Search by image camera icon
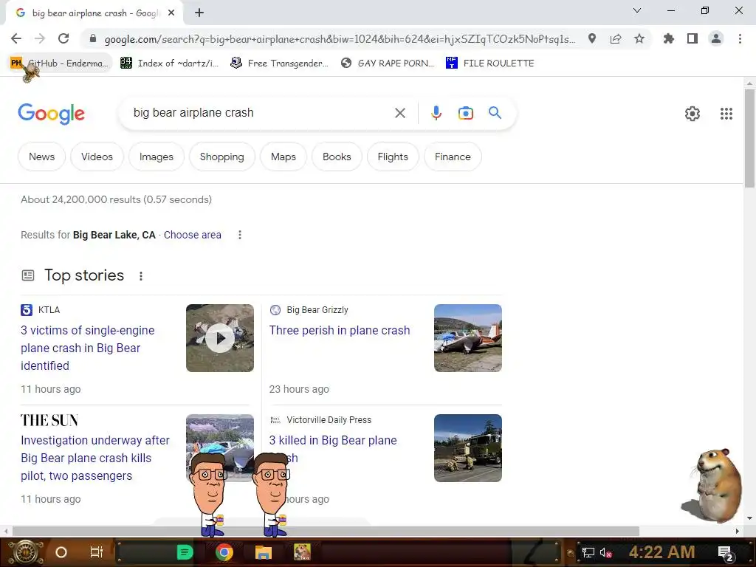The image size is (756, 567). 465,113
